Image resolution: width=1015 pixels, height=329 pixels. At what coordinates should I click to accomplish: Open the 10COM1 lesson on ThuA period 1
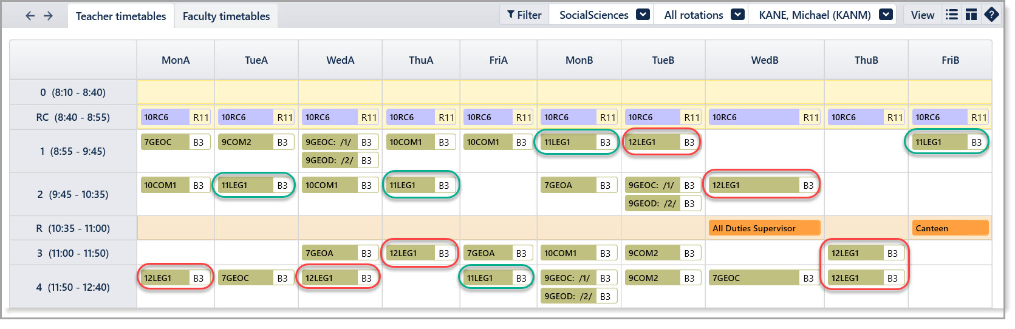[421, 142]
